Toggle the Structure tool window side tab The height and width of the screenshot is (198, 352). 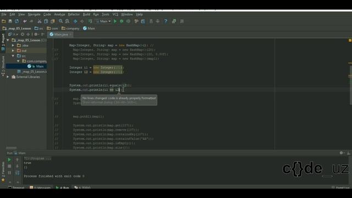[x=3, y=66]
